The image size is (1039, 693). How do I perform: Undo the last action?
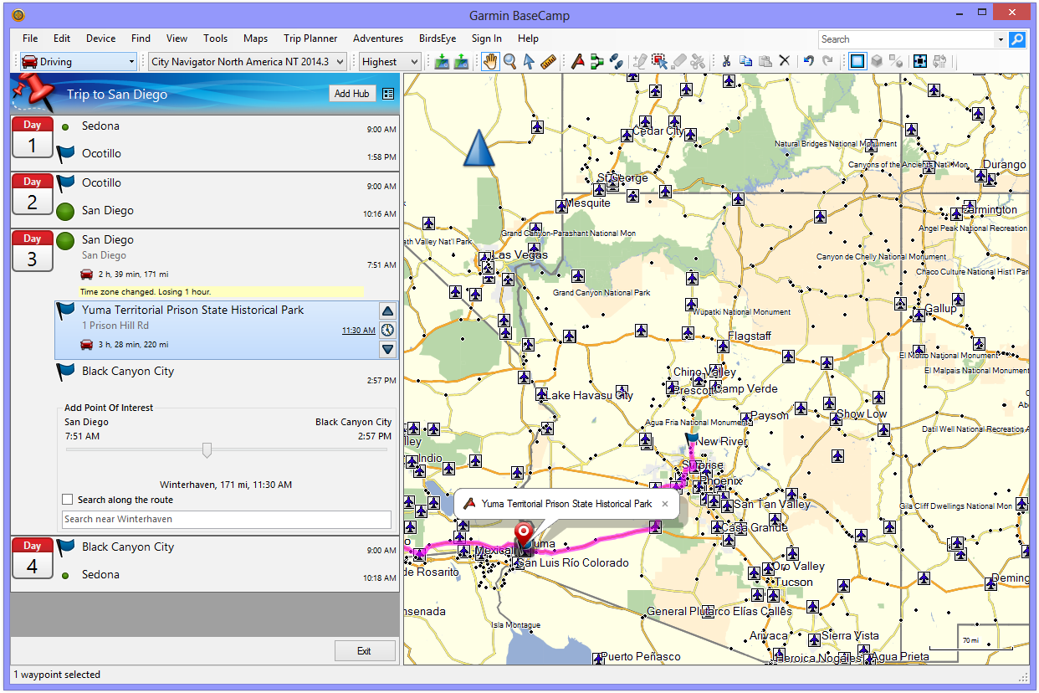point(808,61)
